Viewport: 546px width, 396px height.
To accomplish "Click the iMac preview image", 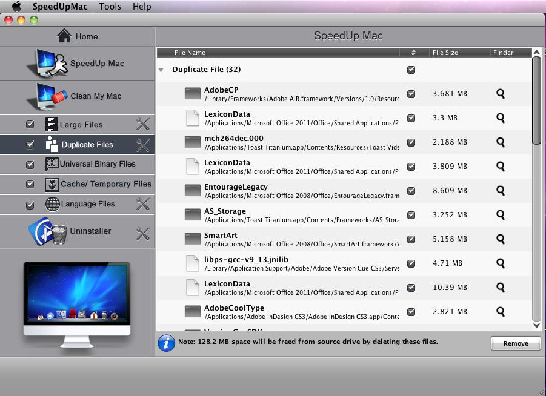I will coord(77,305).
